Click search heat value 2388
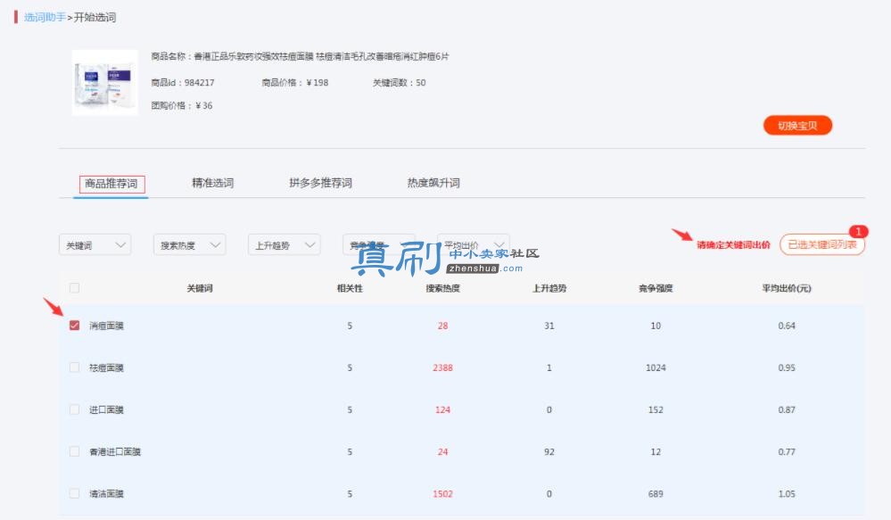This screenshot has width=891, height=520. pos(442,367)
